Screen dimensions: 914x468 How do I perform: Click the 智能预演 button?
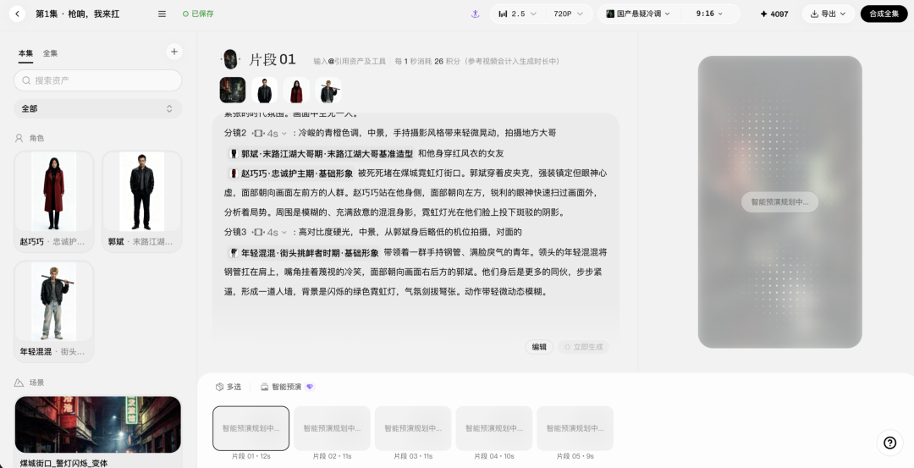pyautogui.click(x=287, y=387)
